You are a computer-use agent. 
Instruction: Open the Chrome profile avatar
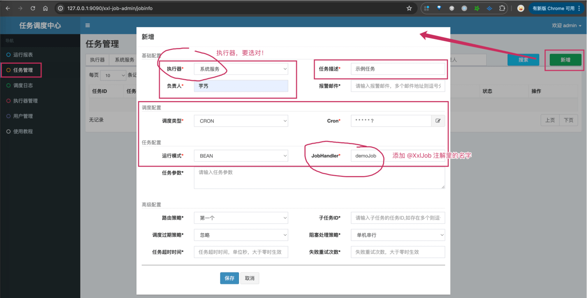520,8
